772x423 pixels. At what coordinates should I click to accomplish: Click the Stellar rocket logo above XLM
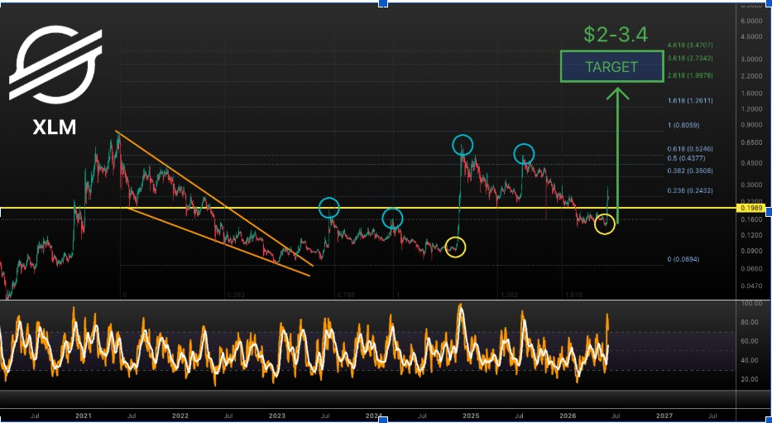point(55,63)
